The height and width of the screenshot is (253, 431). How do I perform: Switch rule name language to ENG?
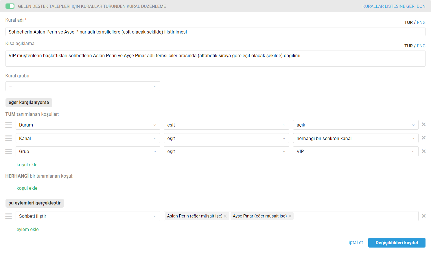pyautogui.click(x=421, y=23)
